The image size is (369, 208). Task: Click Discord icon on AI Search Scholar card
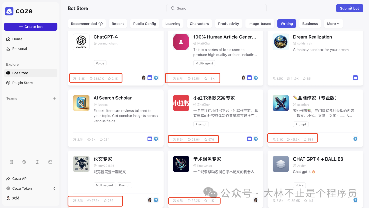[x=150, y=139]
